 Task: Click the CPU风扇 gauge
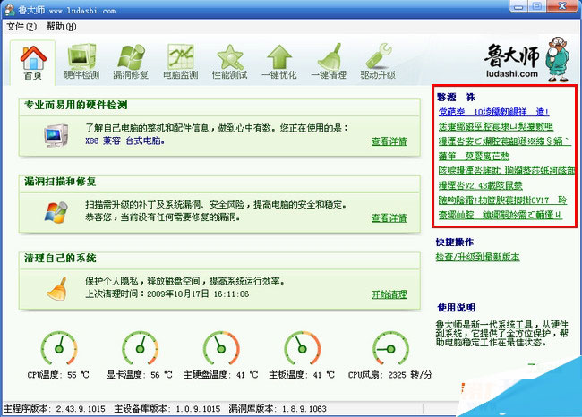coord(390,348)
